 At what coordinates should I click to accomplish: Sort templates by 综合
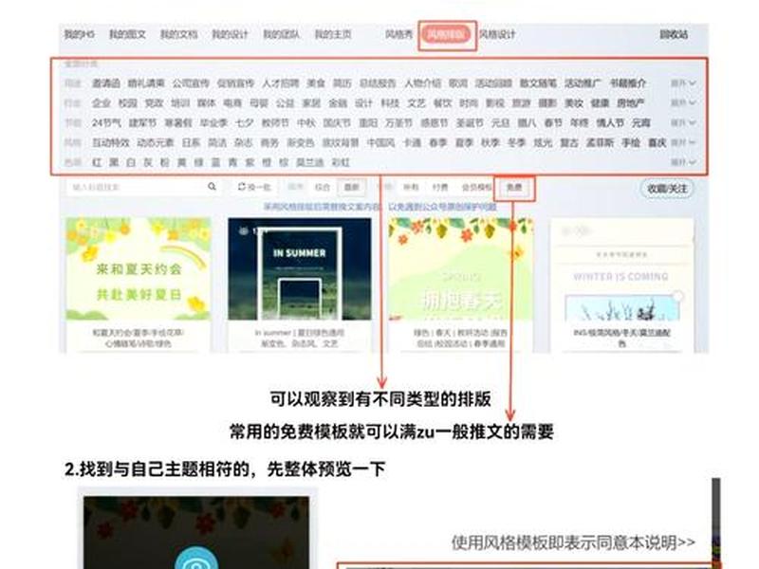coord(323,187)
